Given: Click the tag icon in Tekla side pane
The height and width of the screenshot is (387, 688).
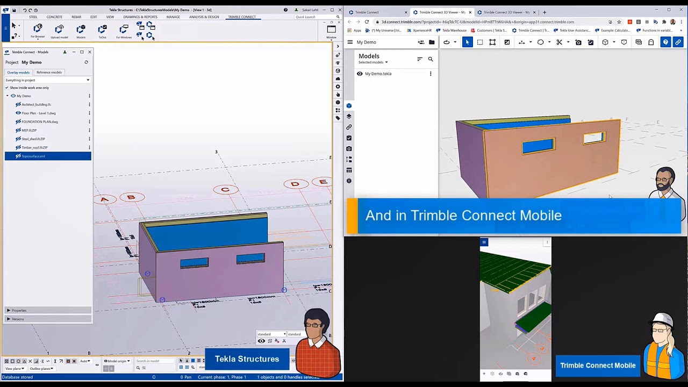Looking at the screenshot, I should click(338, 118).
